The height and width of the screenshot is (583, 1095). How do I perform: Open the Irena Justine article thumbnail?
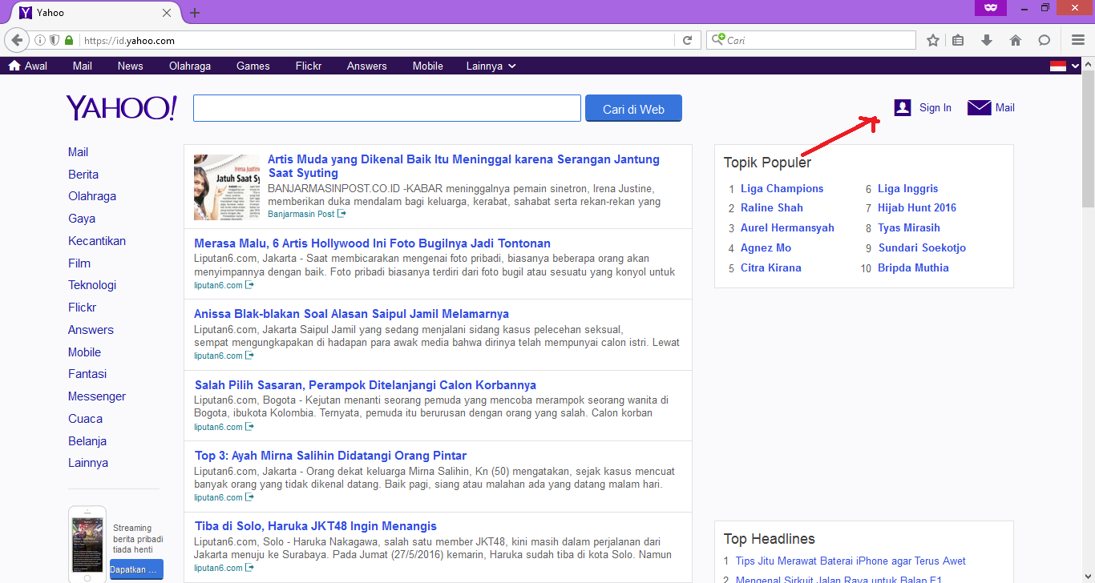[x=227, y=187]
